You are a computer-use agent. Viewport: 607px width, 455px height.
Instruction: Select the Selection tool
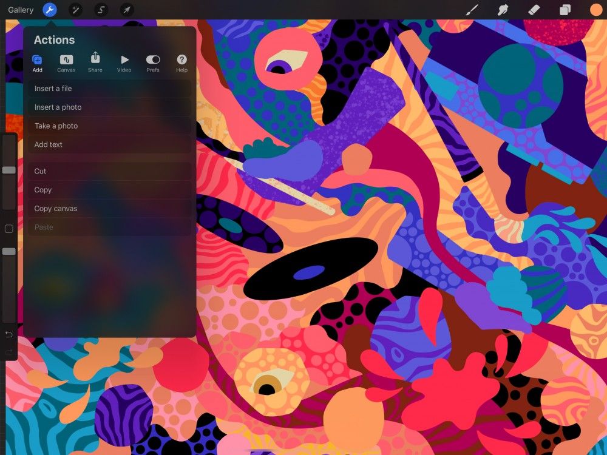tap(101, 10)
